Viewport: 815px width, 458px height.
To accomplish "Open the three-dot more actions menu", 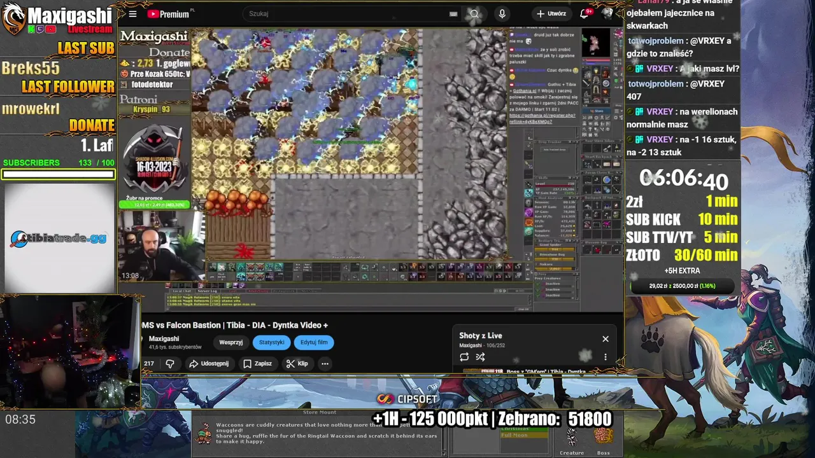I will 325,364.
